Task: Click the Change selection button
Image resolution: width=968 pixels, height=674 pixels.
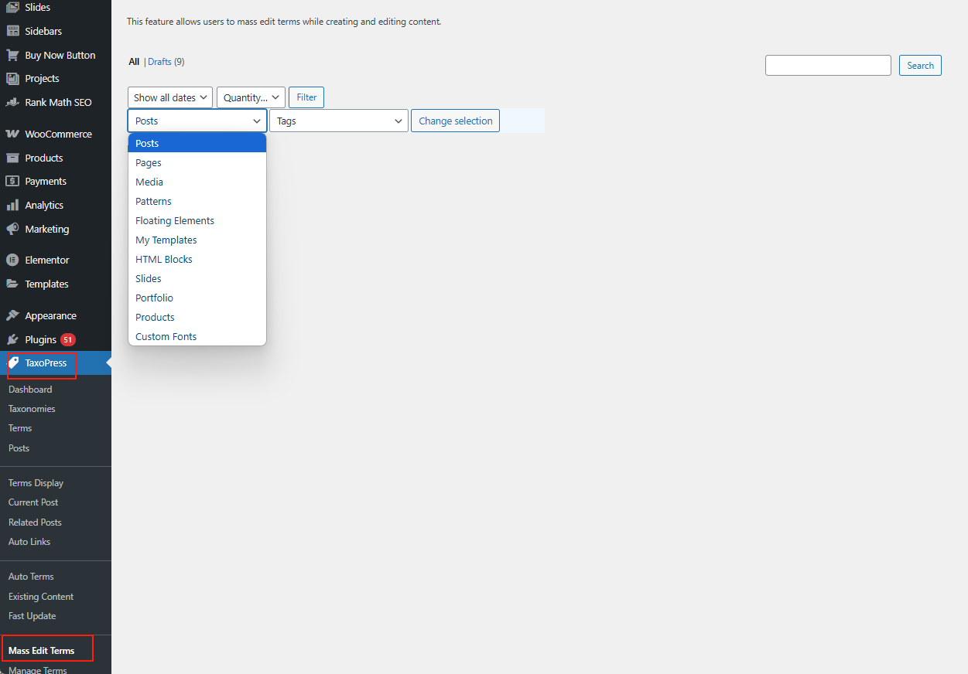Action: click(455, 121)
